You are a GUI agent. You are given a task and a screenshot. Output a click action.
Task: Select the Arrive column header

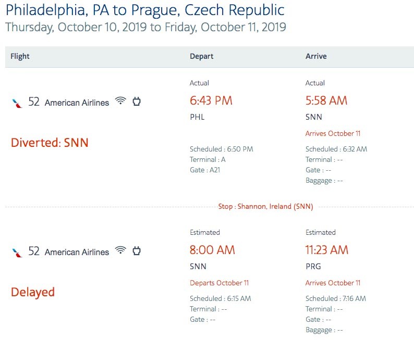point(316,56)
